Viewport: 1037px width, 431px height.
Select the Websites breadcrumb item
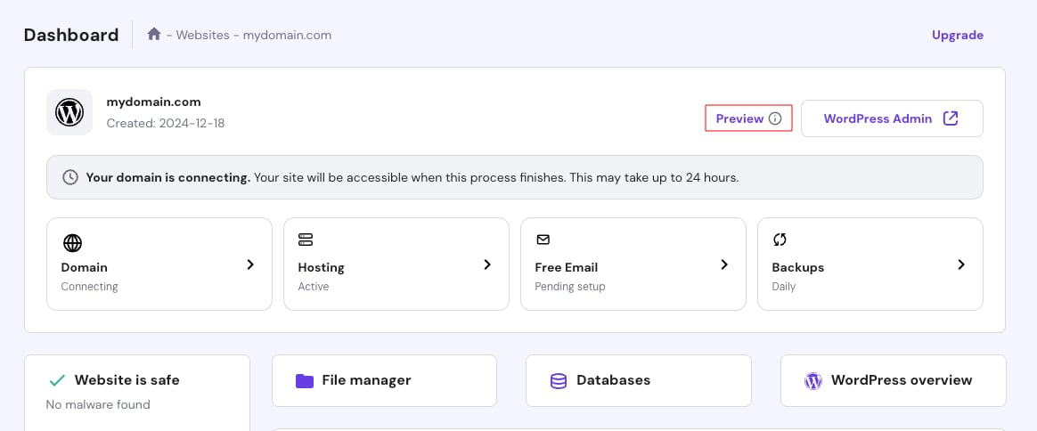204,36
